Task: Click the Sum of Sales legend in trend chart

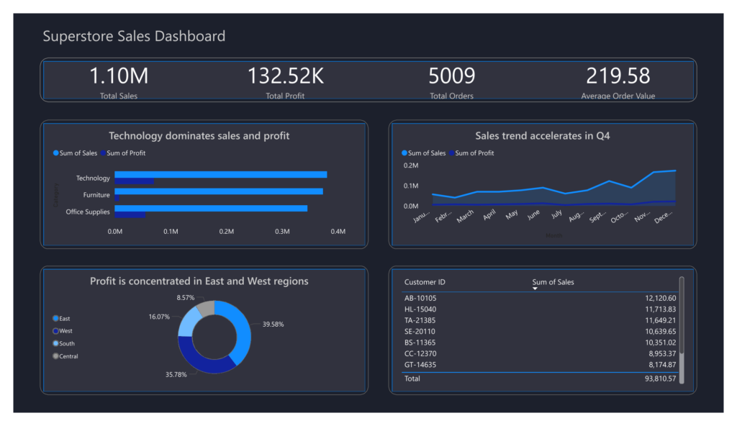Action: pyautogui.click(x=423, y=153)
